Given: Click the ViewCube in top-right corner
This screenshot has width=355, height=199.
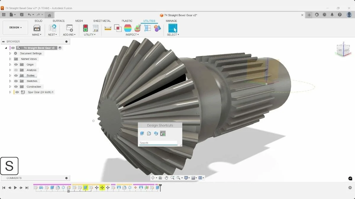Looking at the screenshot, I should coord(343,50).
